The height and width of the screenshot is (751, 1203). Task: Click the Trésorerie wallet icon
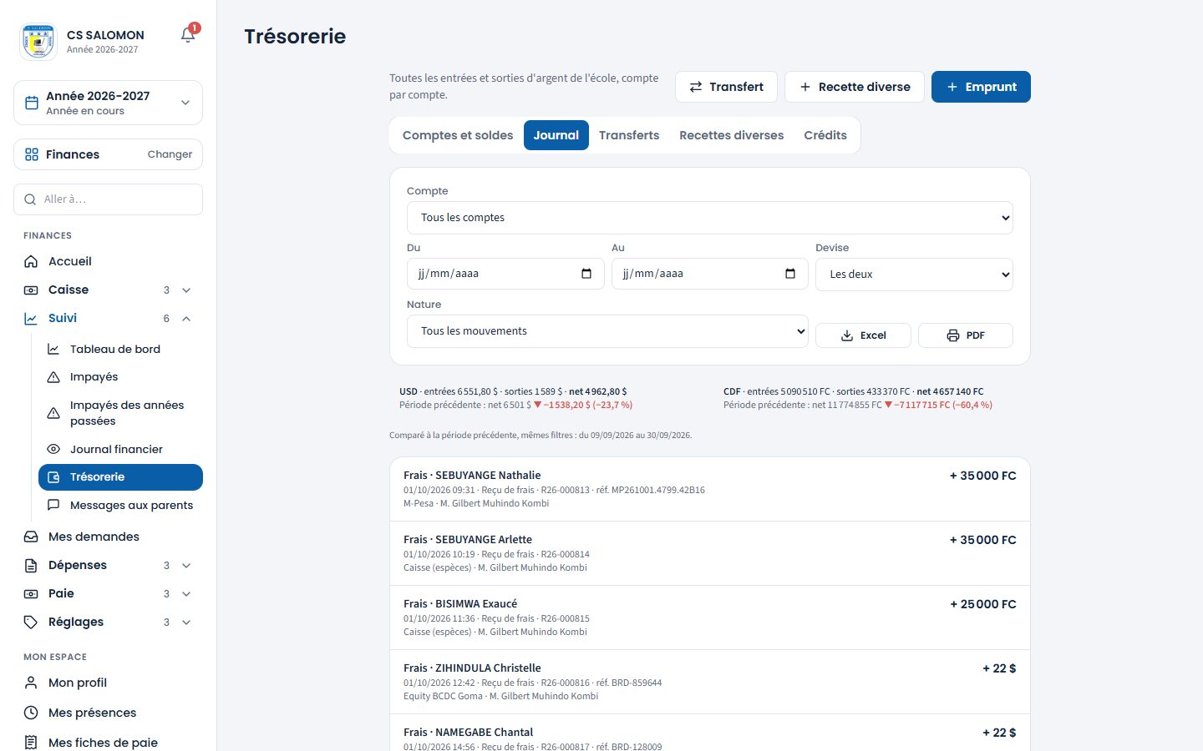click(53, 477)
